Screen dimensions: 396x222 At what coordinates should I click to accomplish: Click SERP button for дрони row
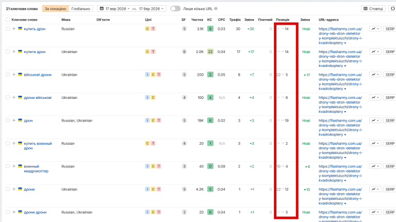(x=390, y=189)
